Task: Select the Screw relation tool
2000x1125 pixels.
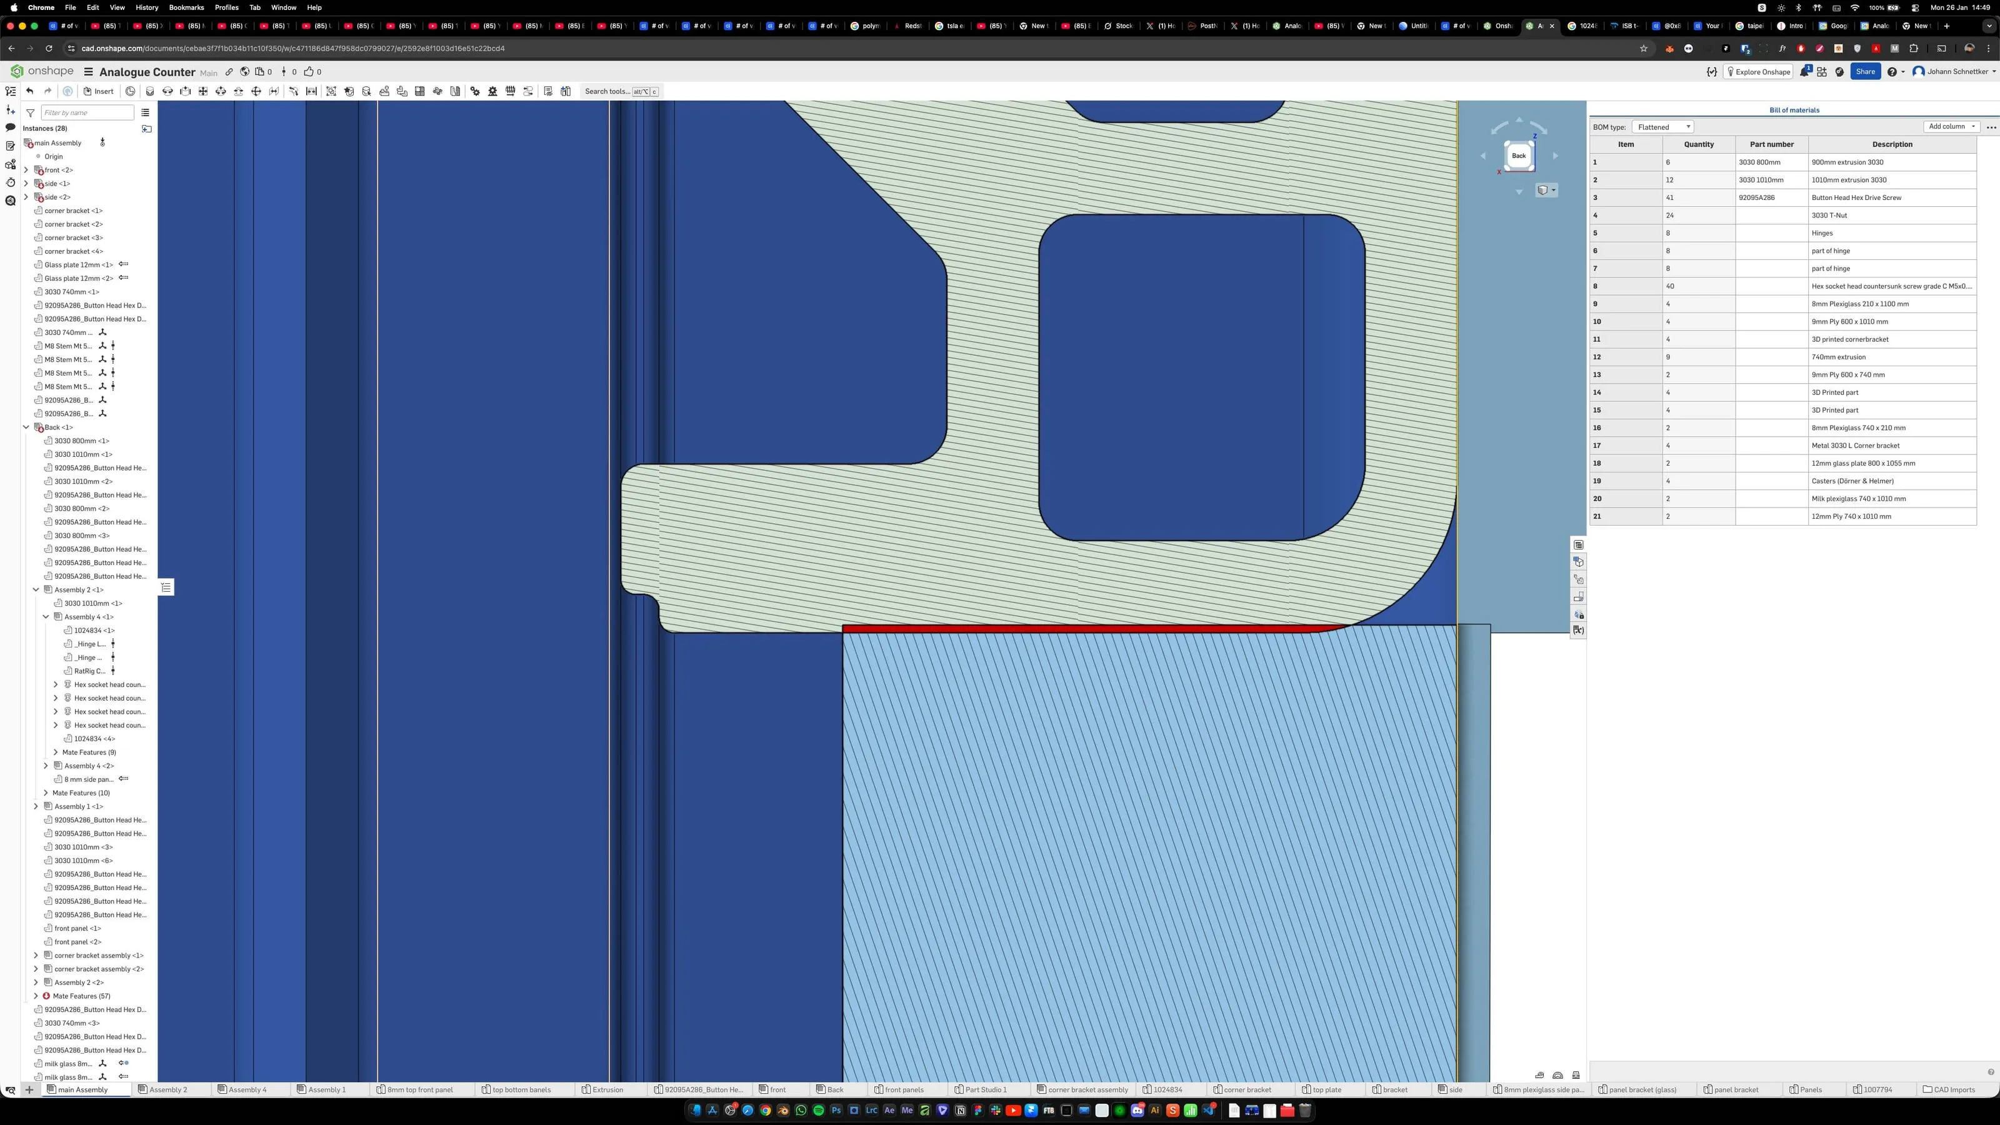Action: pos(510,91)
